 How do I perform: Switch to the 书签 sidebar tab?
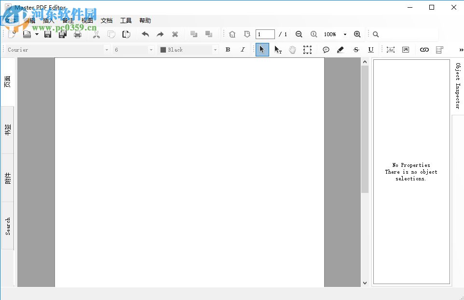(8, 126)
